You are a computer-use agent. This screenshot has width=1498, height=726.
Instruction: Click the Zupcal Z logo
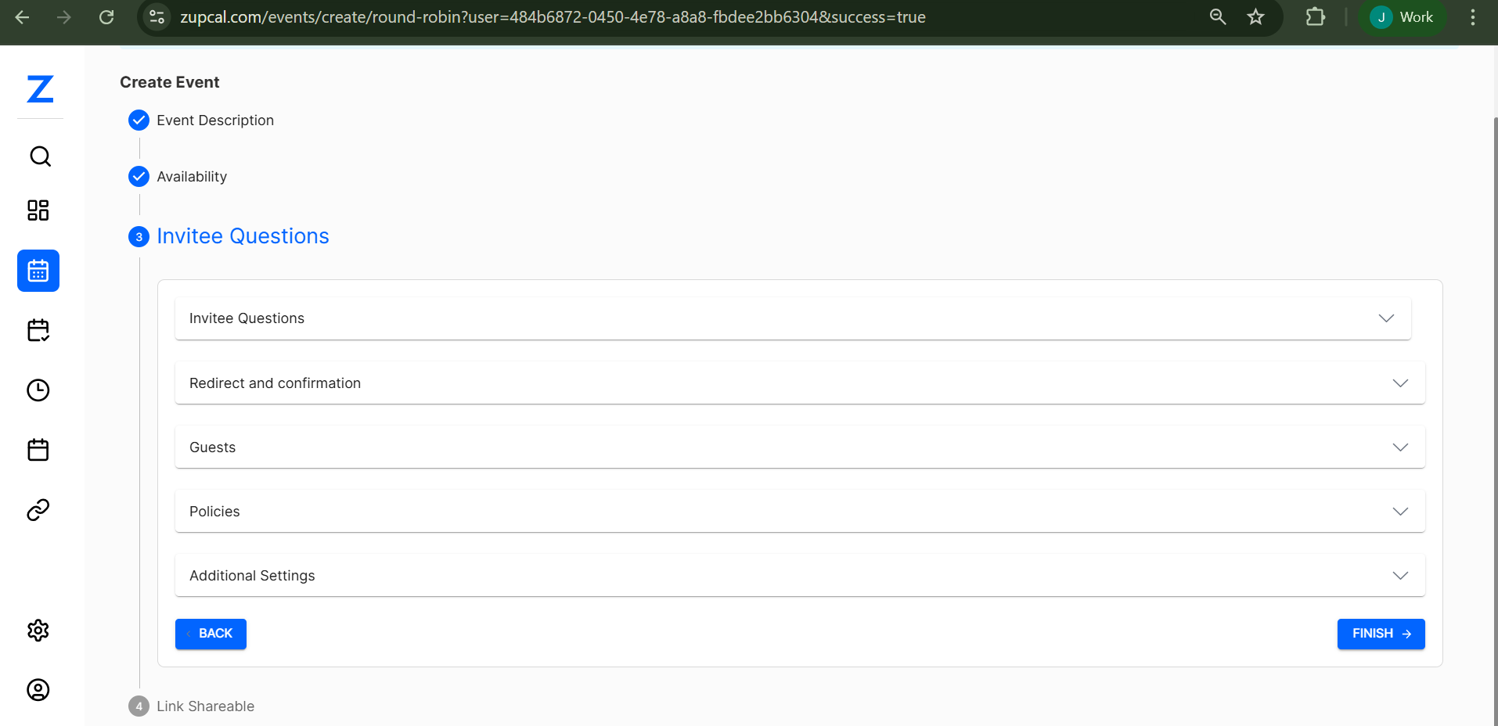(x=40, y=89)
